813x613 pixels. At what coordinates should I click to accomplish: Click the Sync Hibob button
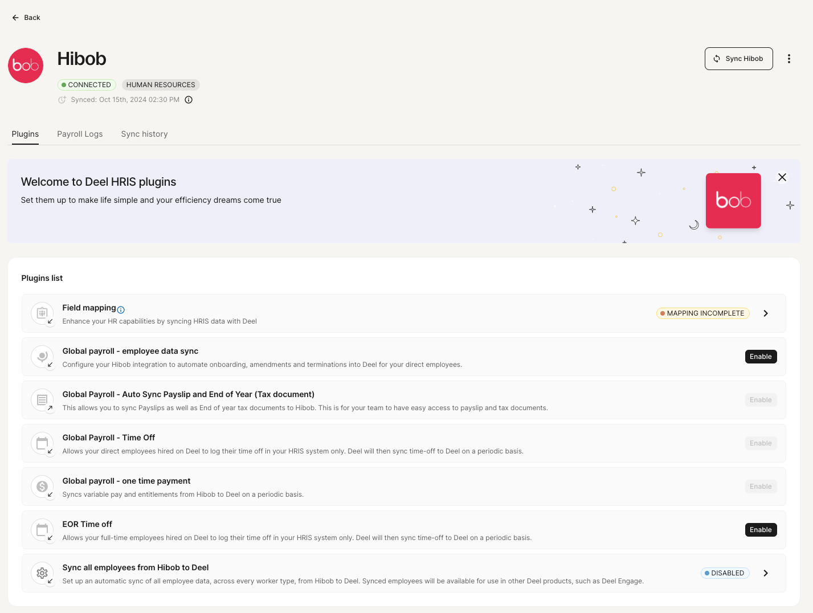coord(738,59)
